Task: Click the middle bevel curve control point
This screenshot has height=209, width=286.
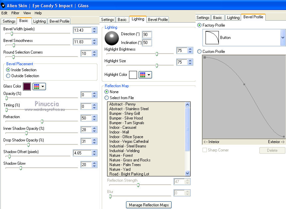Action: pyautogui.click(x=244, y=85)
